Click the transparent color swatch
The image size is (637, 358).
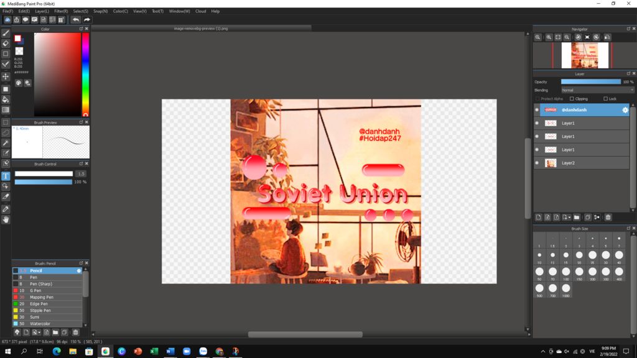[19, 51]
